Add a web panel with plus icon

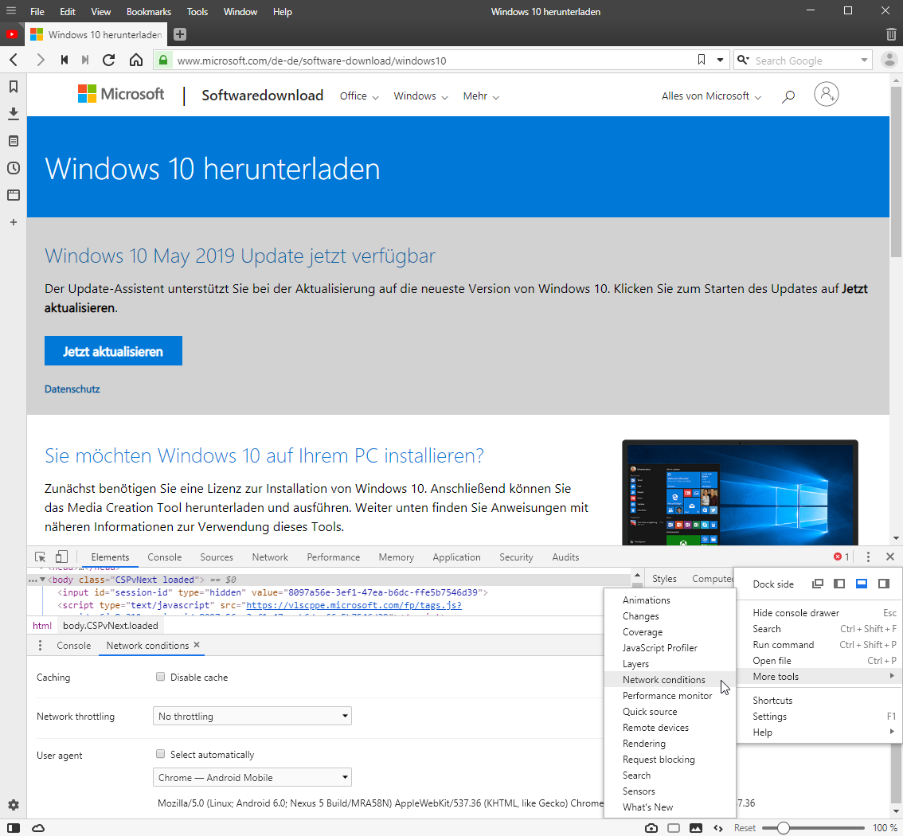14,222
